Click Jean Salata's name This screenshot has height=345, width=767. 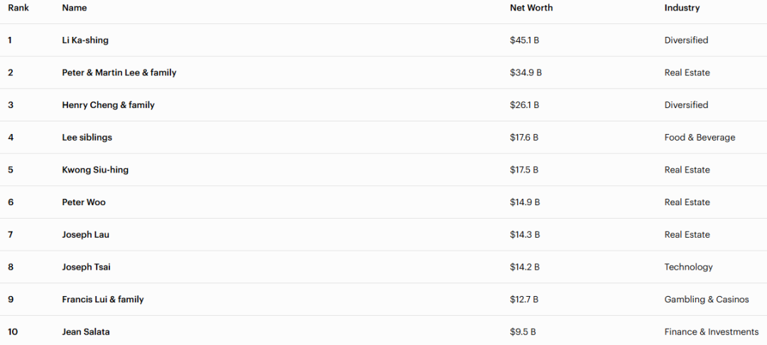pos(86,332)
